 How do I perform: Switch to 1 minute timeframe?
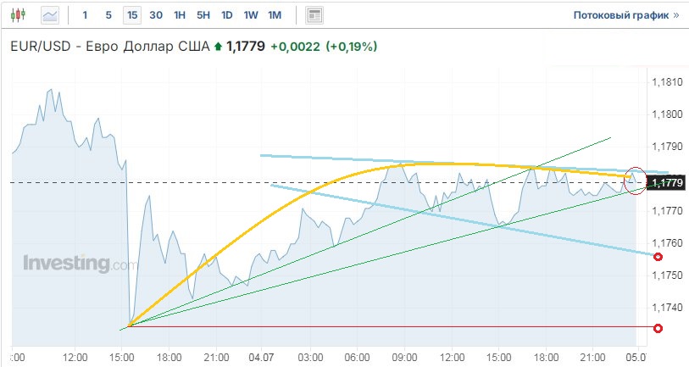pos(85,15)
